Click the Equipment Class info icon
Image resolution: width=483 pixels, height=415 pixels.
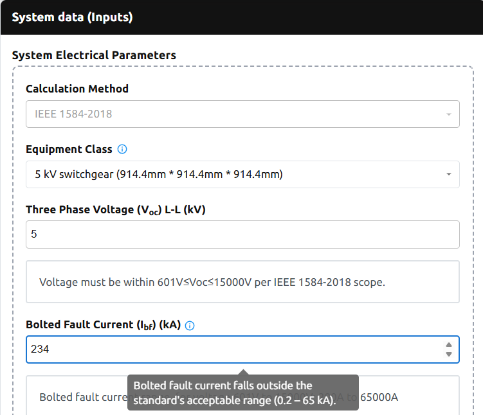click(122, 149)
